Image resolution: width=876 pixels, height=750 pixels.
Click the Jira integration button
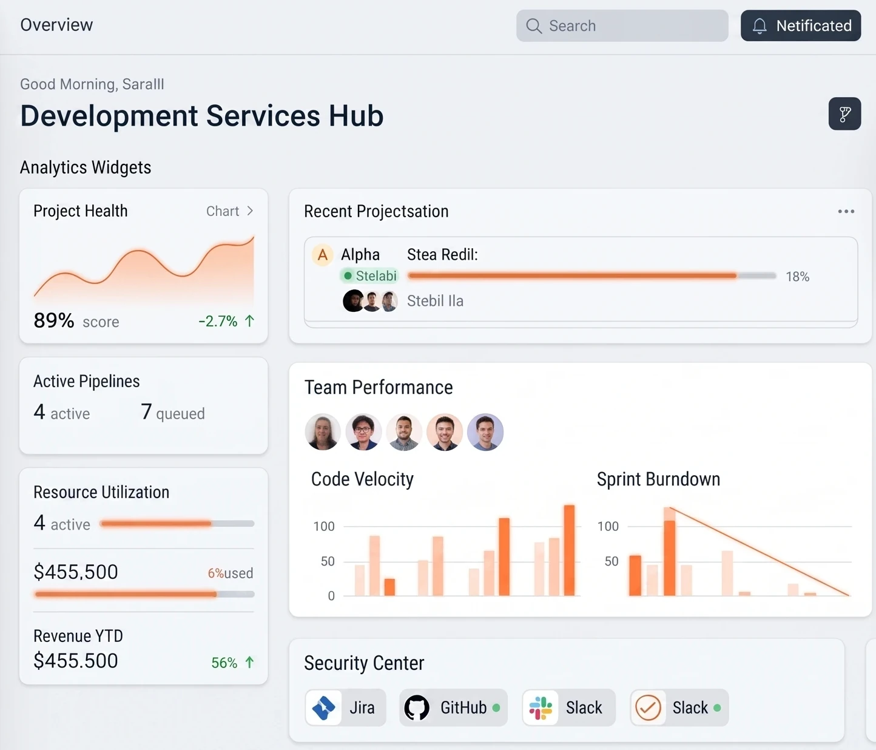pyautogui.click(x=346, y=708)
